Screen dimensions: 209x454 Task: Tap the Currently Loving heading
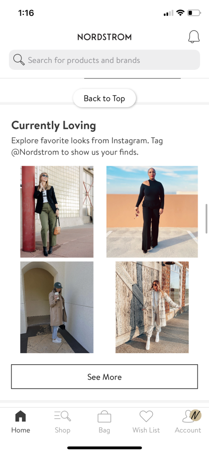[x=54, y=126]
